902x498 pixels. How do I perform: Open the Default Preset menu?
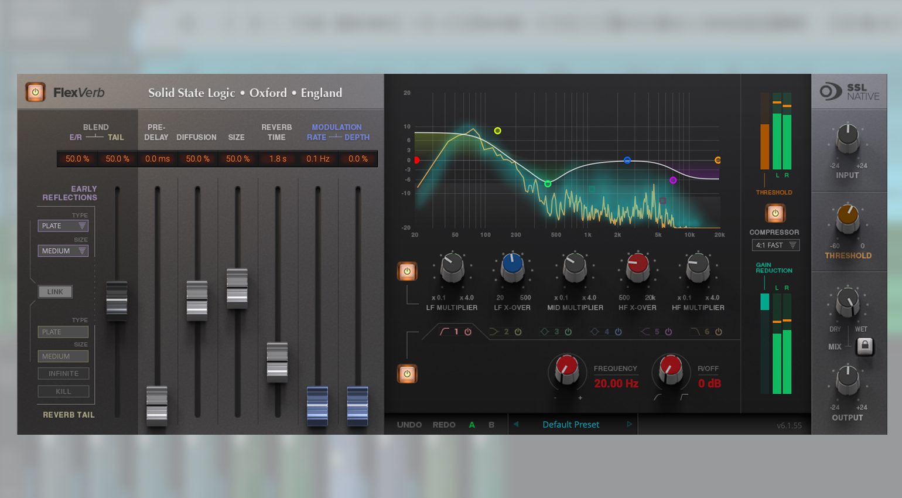[571, 424]
